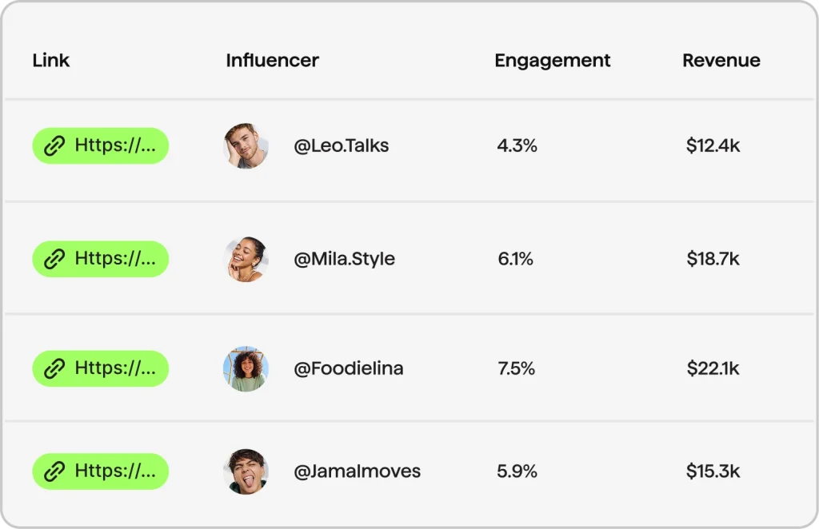Select the @Jamalmoves influencer name
The width and height of the screenshot is (819, 529).
point(357,471)
